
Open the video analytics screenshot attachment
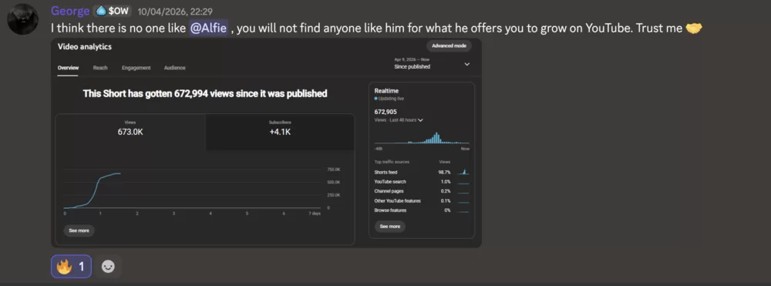click(x=266, y=143)
